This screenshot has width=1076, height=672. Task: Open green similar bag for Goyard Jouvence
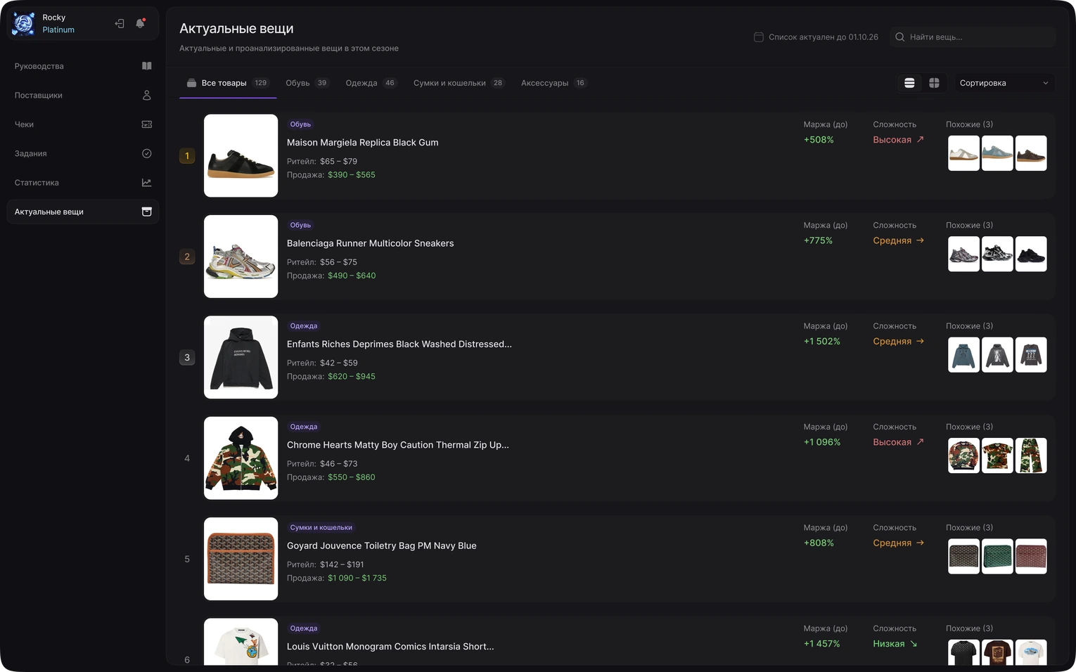tap(997, 556)
